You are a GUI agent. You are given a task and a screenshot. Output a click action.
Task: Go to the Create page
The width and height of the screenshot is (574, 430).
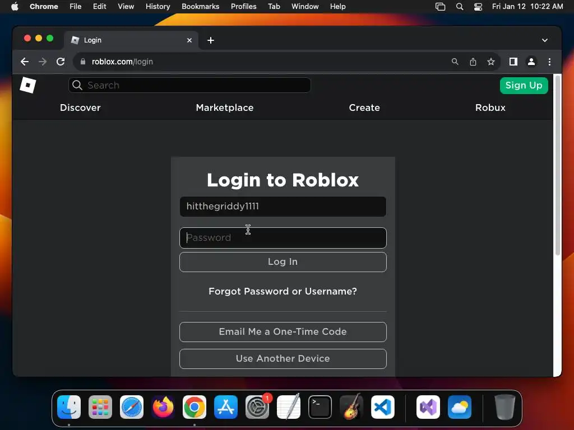[x=364, y=107]
